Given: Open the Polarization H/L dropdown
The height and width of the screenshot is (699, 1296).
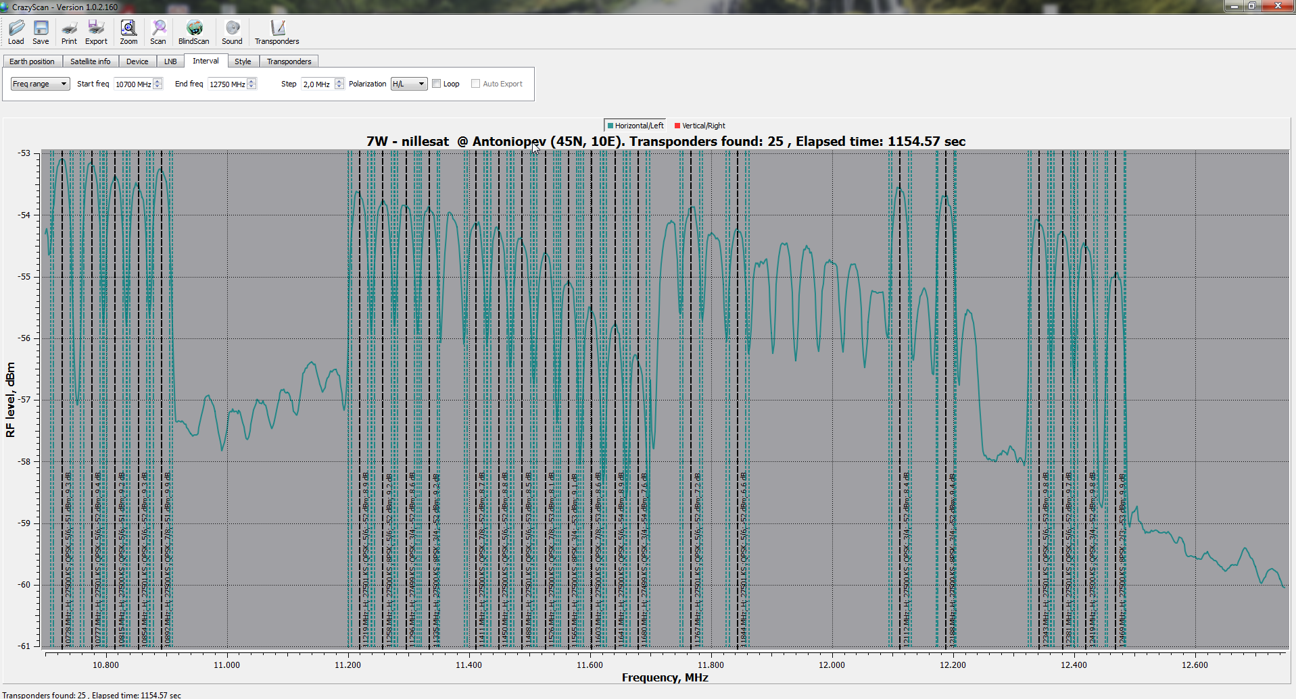Looking at the screenshot, I should (409, 84).
